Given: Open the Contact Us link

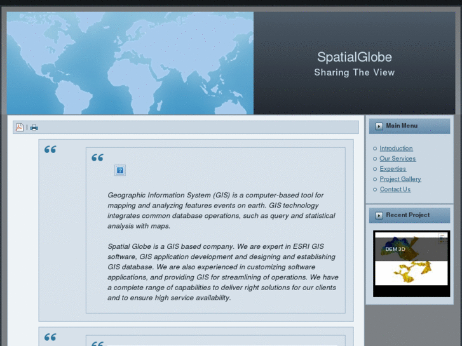Looking at the screenshot, I should [x=395, y=189].
